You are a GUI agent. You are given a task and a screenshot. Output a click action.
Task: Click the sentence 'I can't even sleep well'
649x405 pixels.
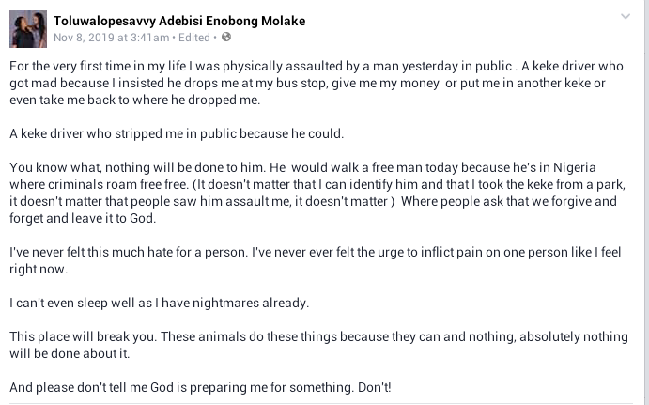(x=160, y=303)
